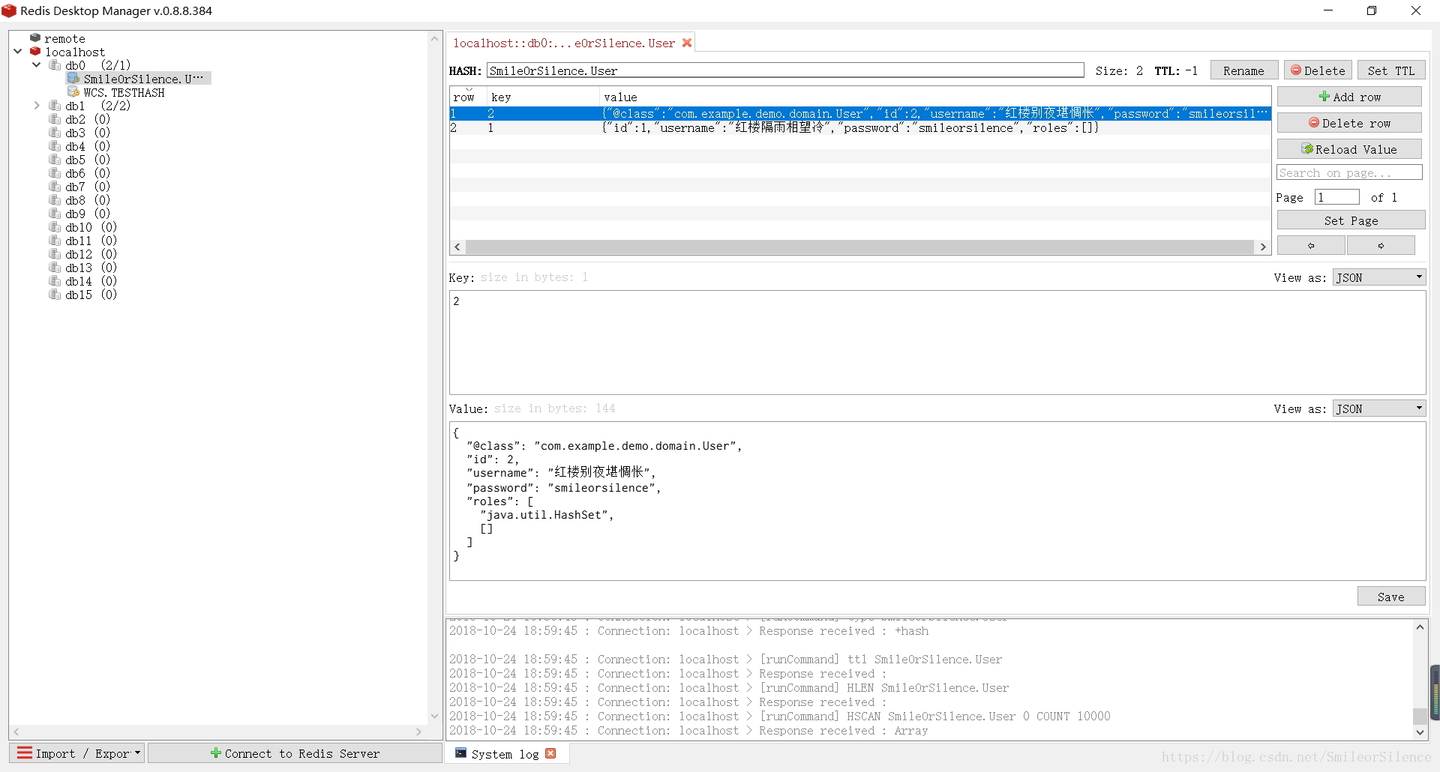Click the Delete key button

(1318, 70)
